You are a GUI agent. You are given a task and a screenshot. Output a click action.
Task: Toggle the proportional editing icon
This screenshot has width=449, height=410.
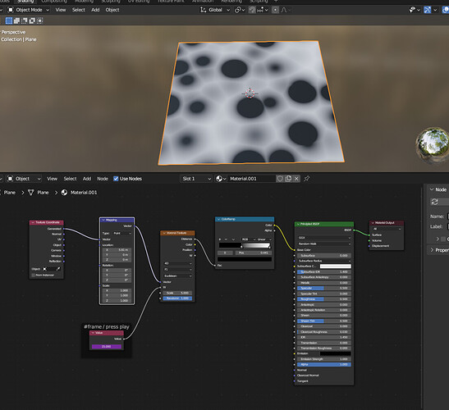click(275, 10)
